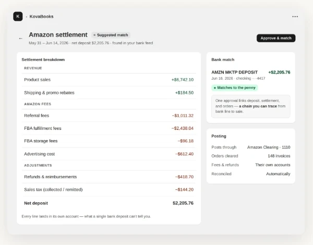Select the Sales tax (collected / remitted) row
This screenshot has height=245, width=313.
(109, 190)
